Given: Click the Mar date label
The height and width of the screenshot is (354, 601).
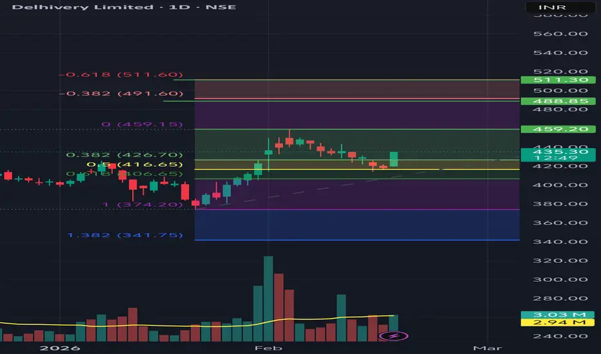Looking at the screenshot, I should point(487,348).
